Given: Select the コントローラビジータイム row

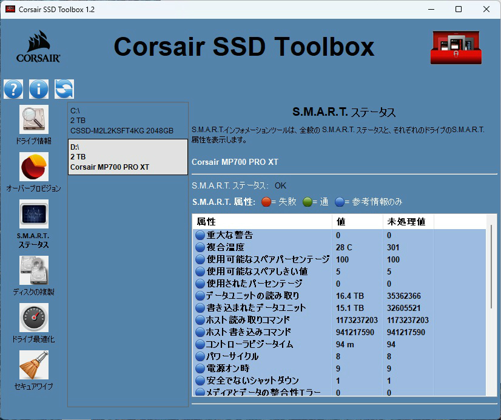Looking at the screenshot, I should pos(262,344).
